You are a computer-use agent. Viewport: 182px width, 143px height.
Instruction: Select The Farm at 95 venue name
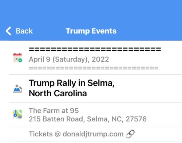(x=54, y=111)
